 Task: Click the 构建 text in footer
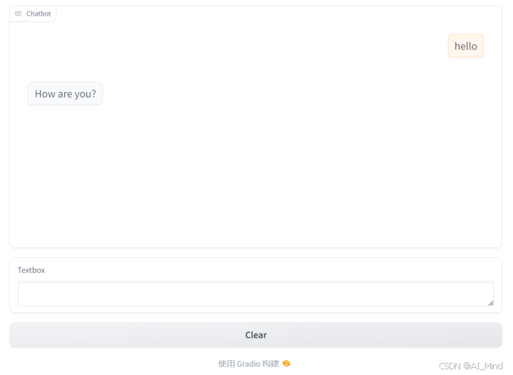pyautogui.click(x=271, y=364)
